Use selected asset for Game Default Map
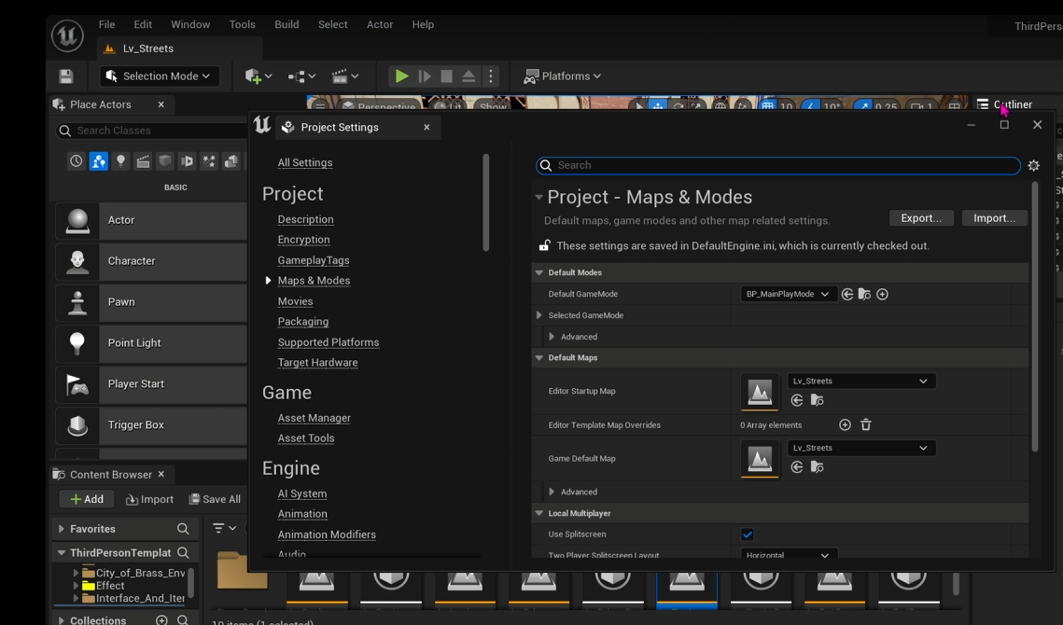 797,467
